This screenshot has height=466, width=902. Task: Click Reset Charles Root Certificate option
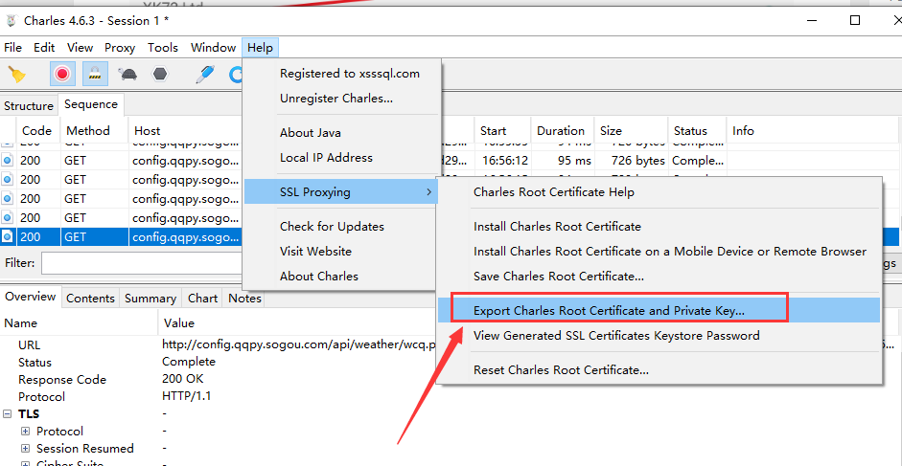[561, 370]
